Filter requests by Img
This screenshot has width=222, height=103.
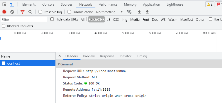[124, 19]
